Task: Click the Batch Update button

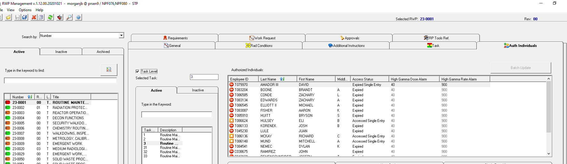Action: (x=520, y=68)
